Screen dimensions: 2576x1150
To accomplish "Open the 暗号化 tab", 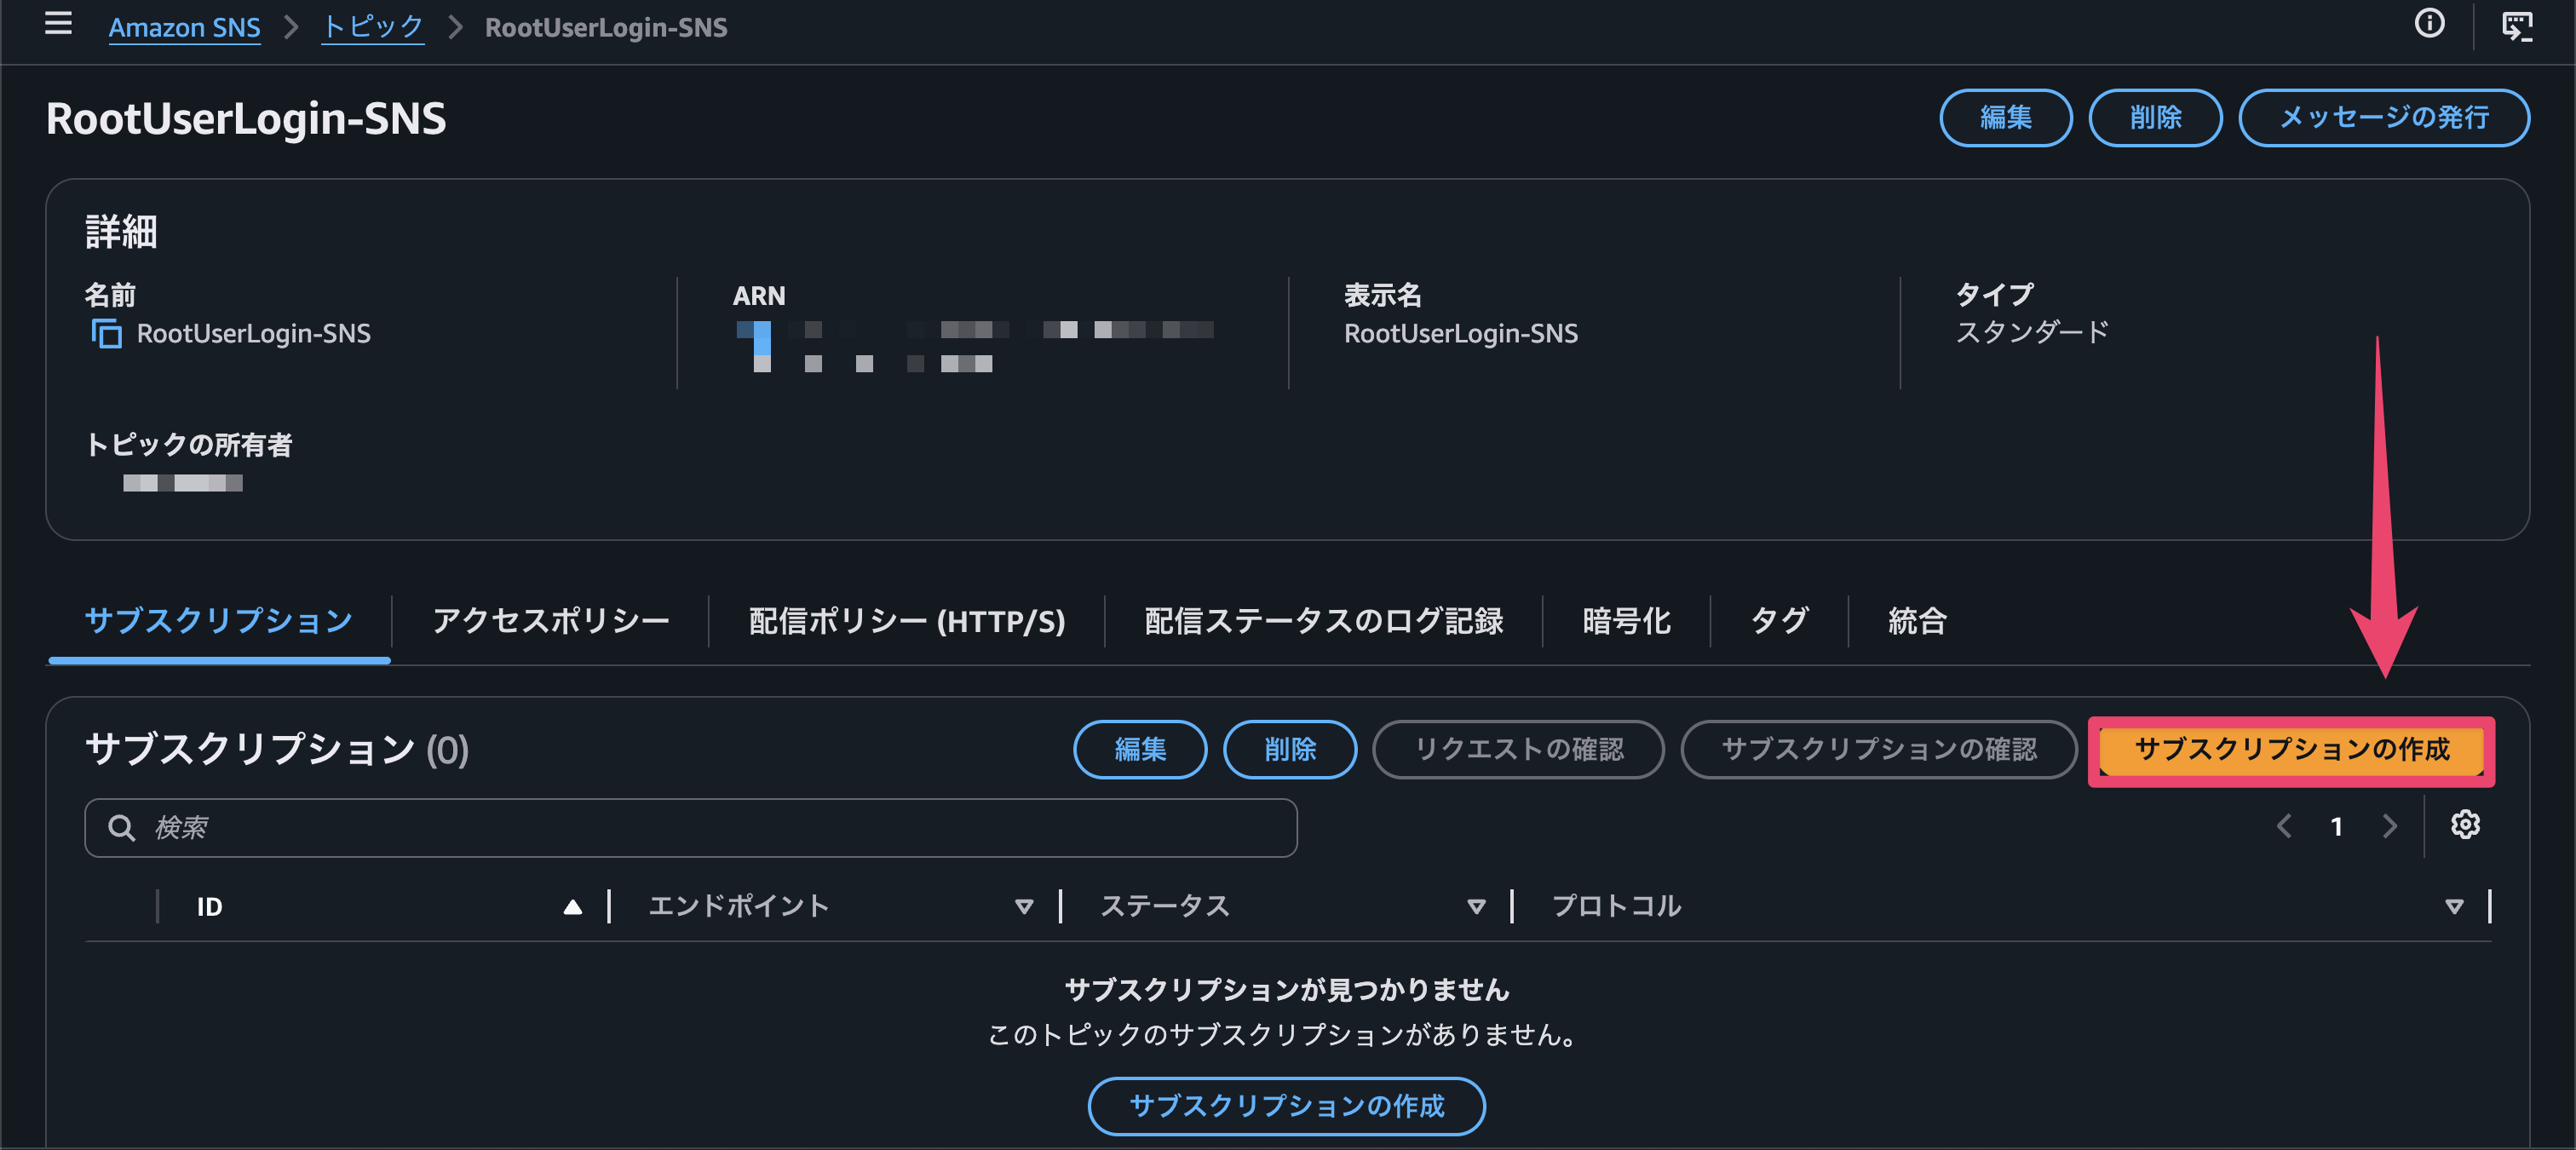I will (x=1626, y=621).
